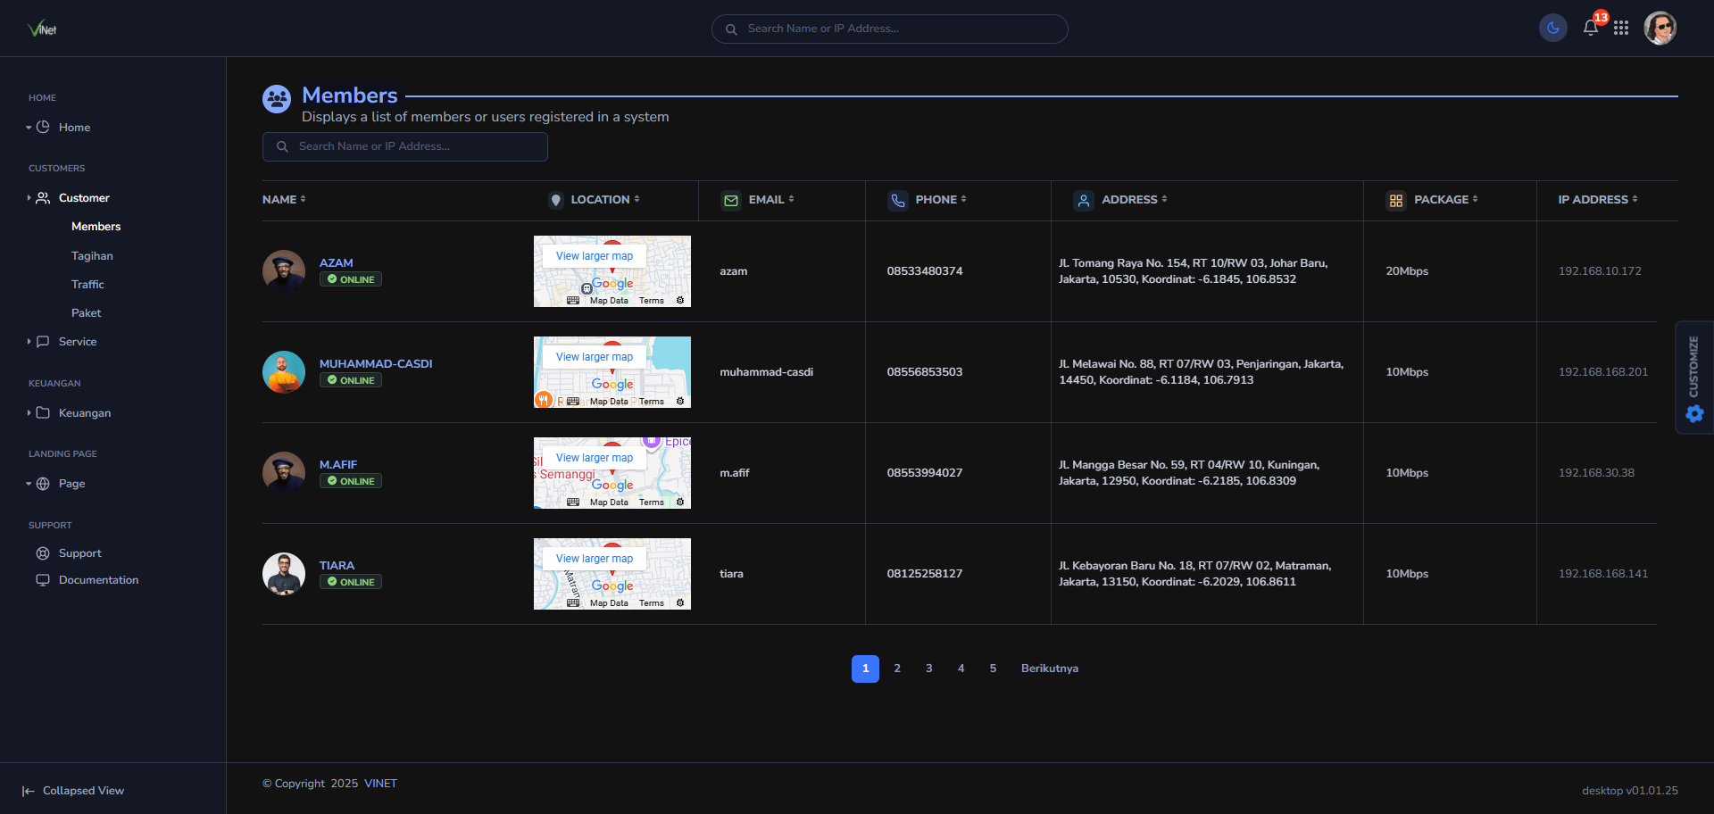Click the user profile avatar
The width and height of the screenshot is (1714, 814).
[1660, 29]
